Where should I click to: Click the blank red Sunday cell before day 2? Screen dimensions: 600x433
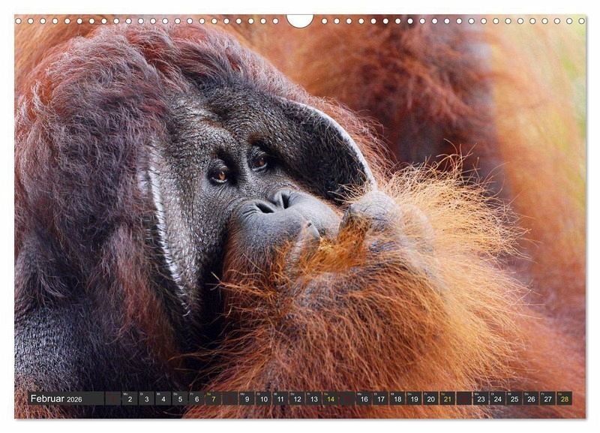click(112, 398)
